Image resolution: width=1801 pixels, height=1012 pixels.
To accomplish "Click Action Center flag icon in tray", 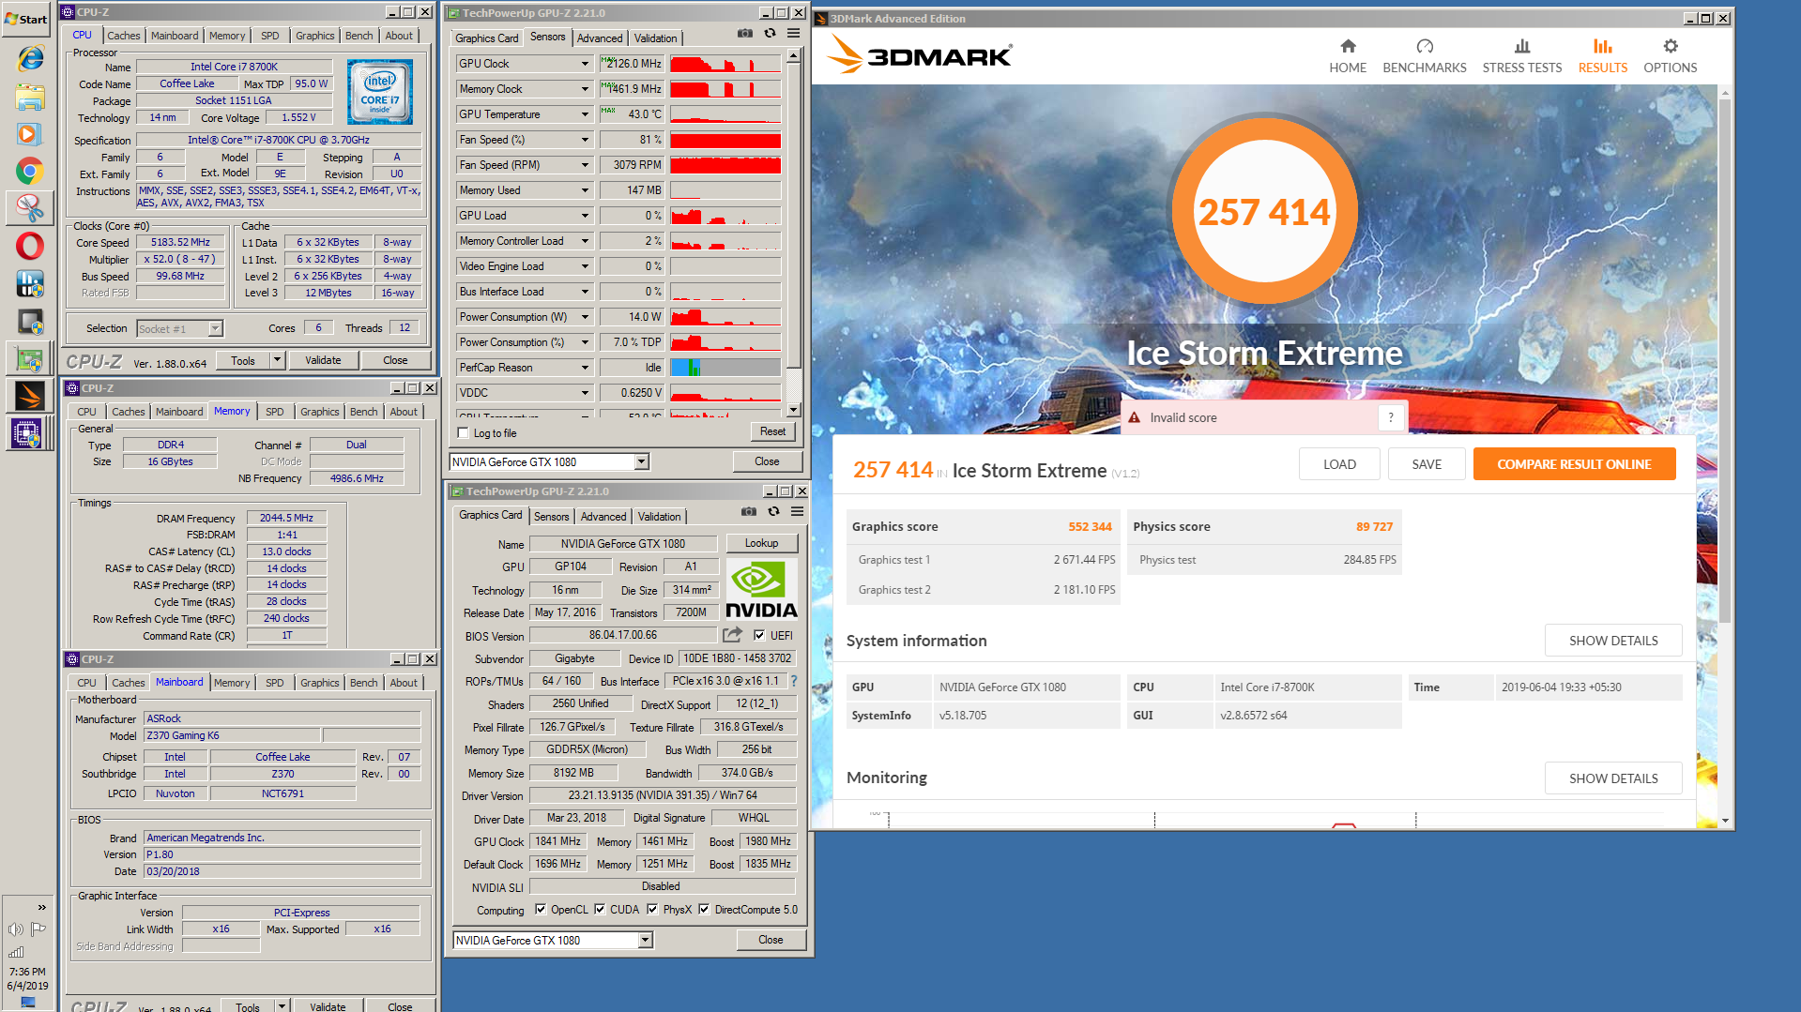I will tap(38, 929).
